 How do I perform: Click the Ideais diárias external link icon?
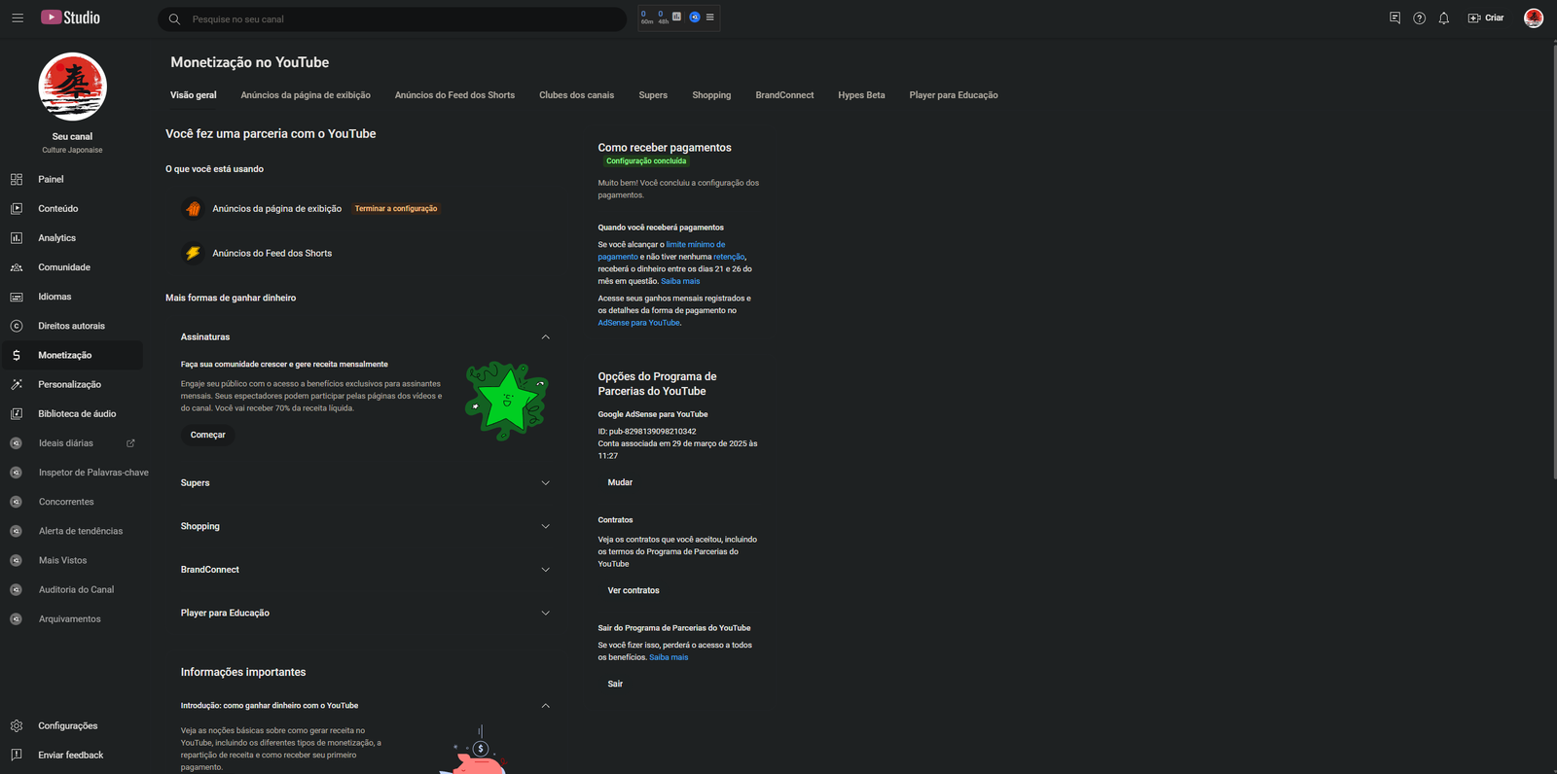130,442
